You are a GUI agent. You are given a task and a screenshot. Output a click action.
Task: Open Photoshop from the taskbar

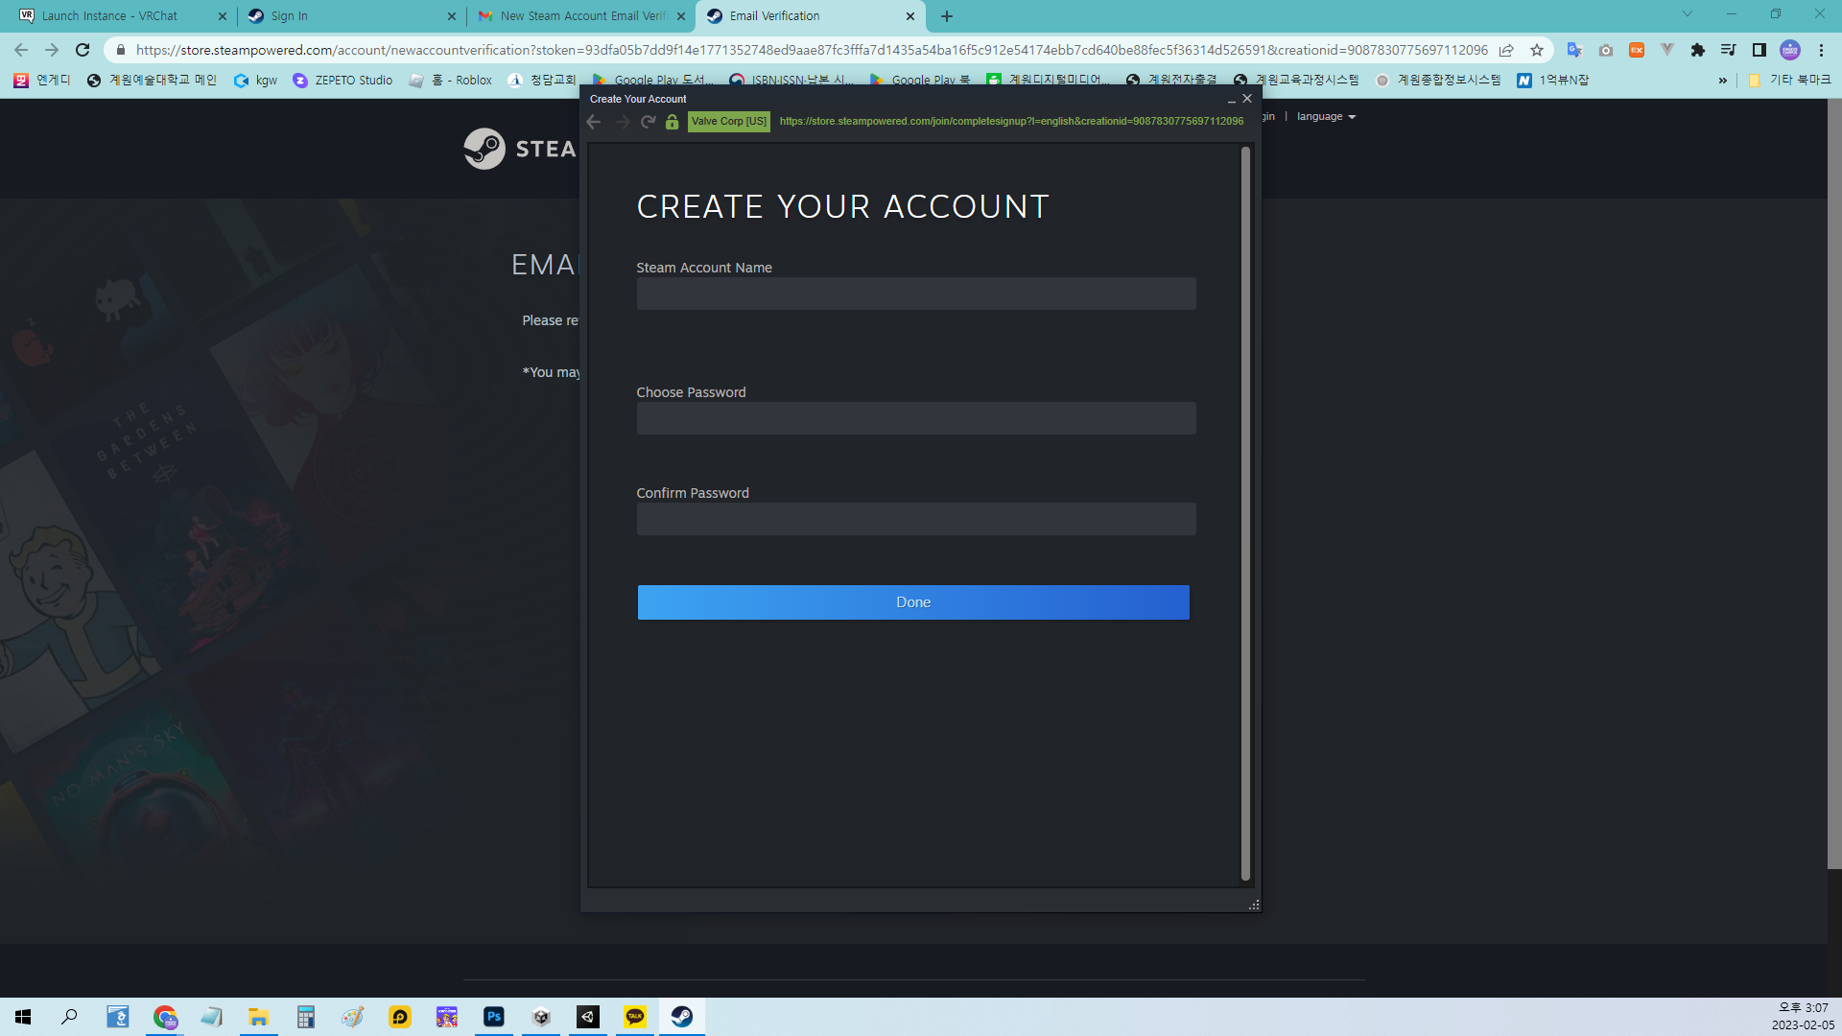494,1017
